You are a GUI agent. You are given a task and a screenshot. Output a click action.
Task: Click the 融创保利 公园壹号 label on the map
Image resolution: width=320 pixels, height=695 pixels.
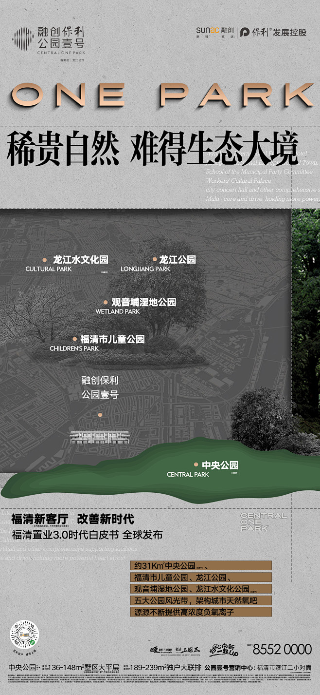click(100, 387)
